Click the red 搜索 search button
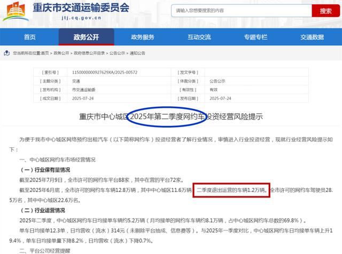This screenshot has width=342, height=254. (325, 11)
